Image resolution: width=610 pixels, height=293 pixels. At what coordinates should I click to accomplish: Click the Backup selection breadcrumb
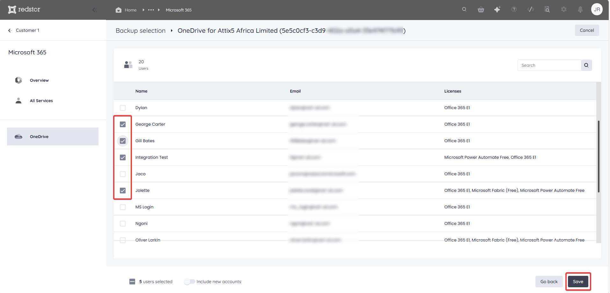coord(141,31)
